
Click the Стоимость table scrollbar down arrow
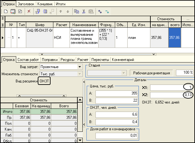point(80,140)
